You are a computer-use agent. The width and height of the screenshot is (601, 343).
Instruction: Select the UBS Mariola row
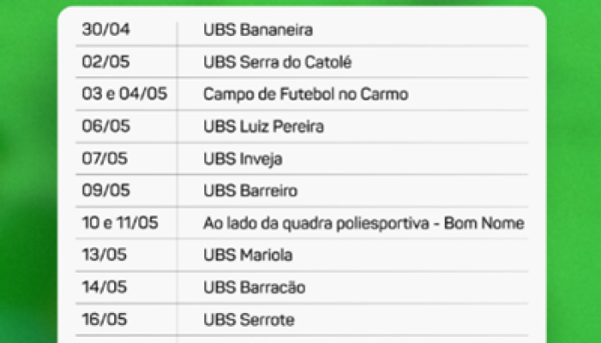[248, 255]
